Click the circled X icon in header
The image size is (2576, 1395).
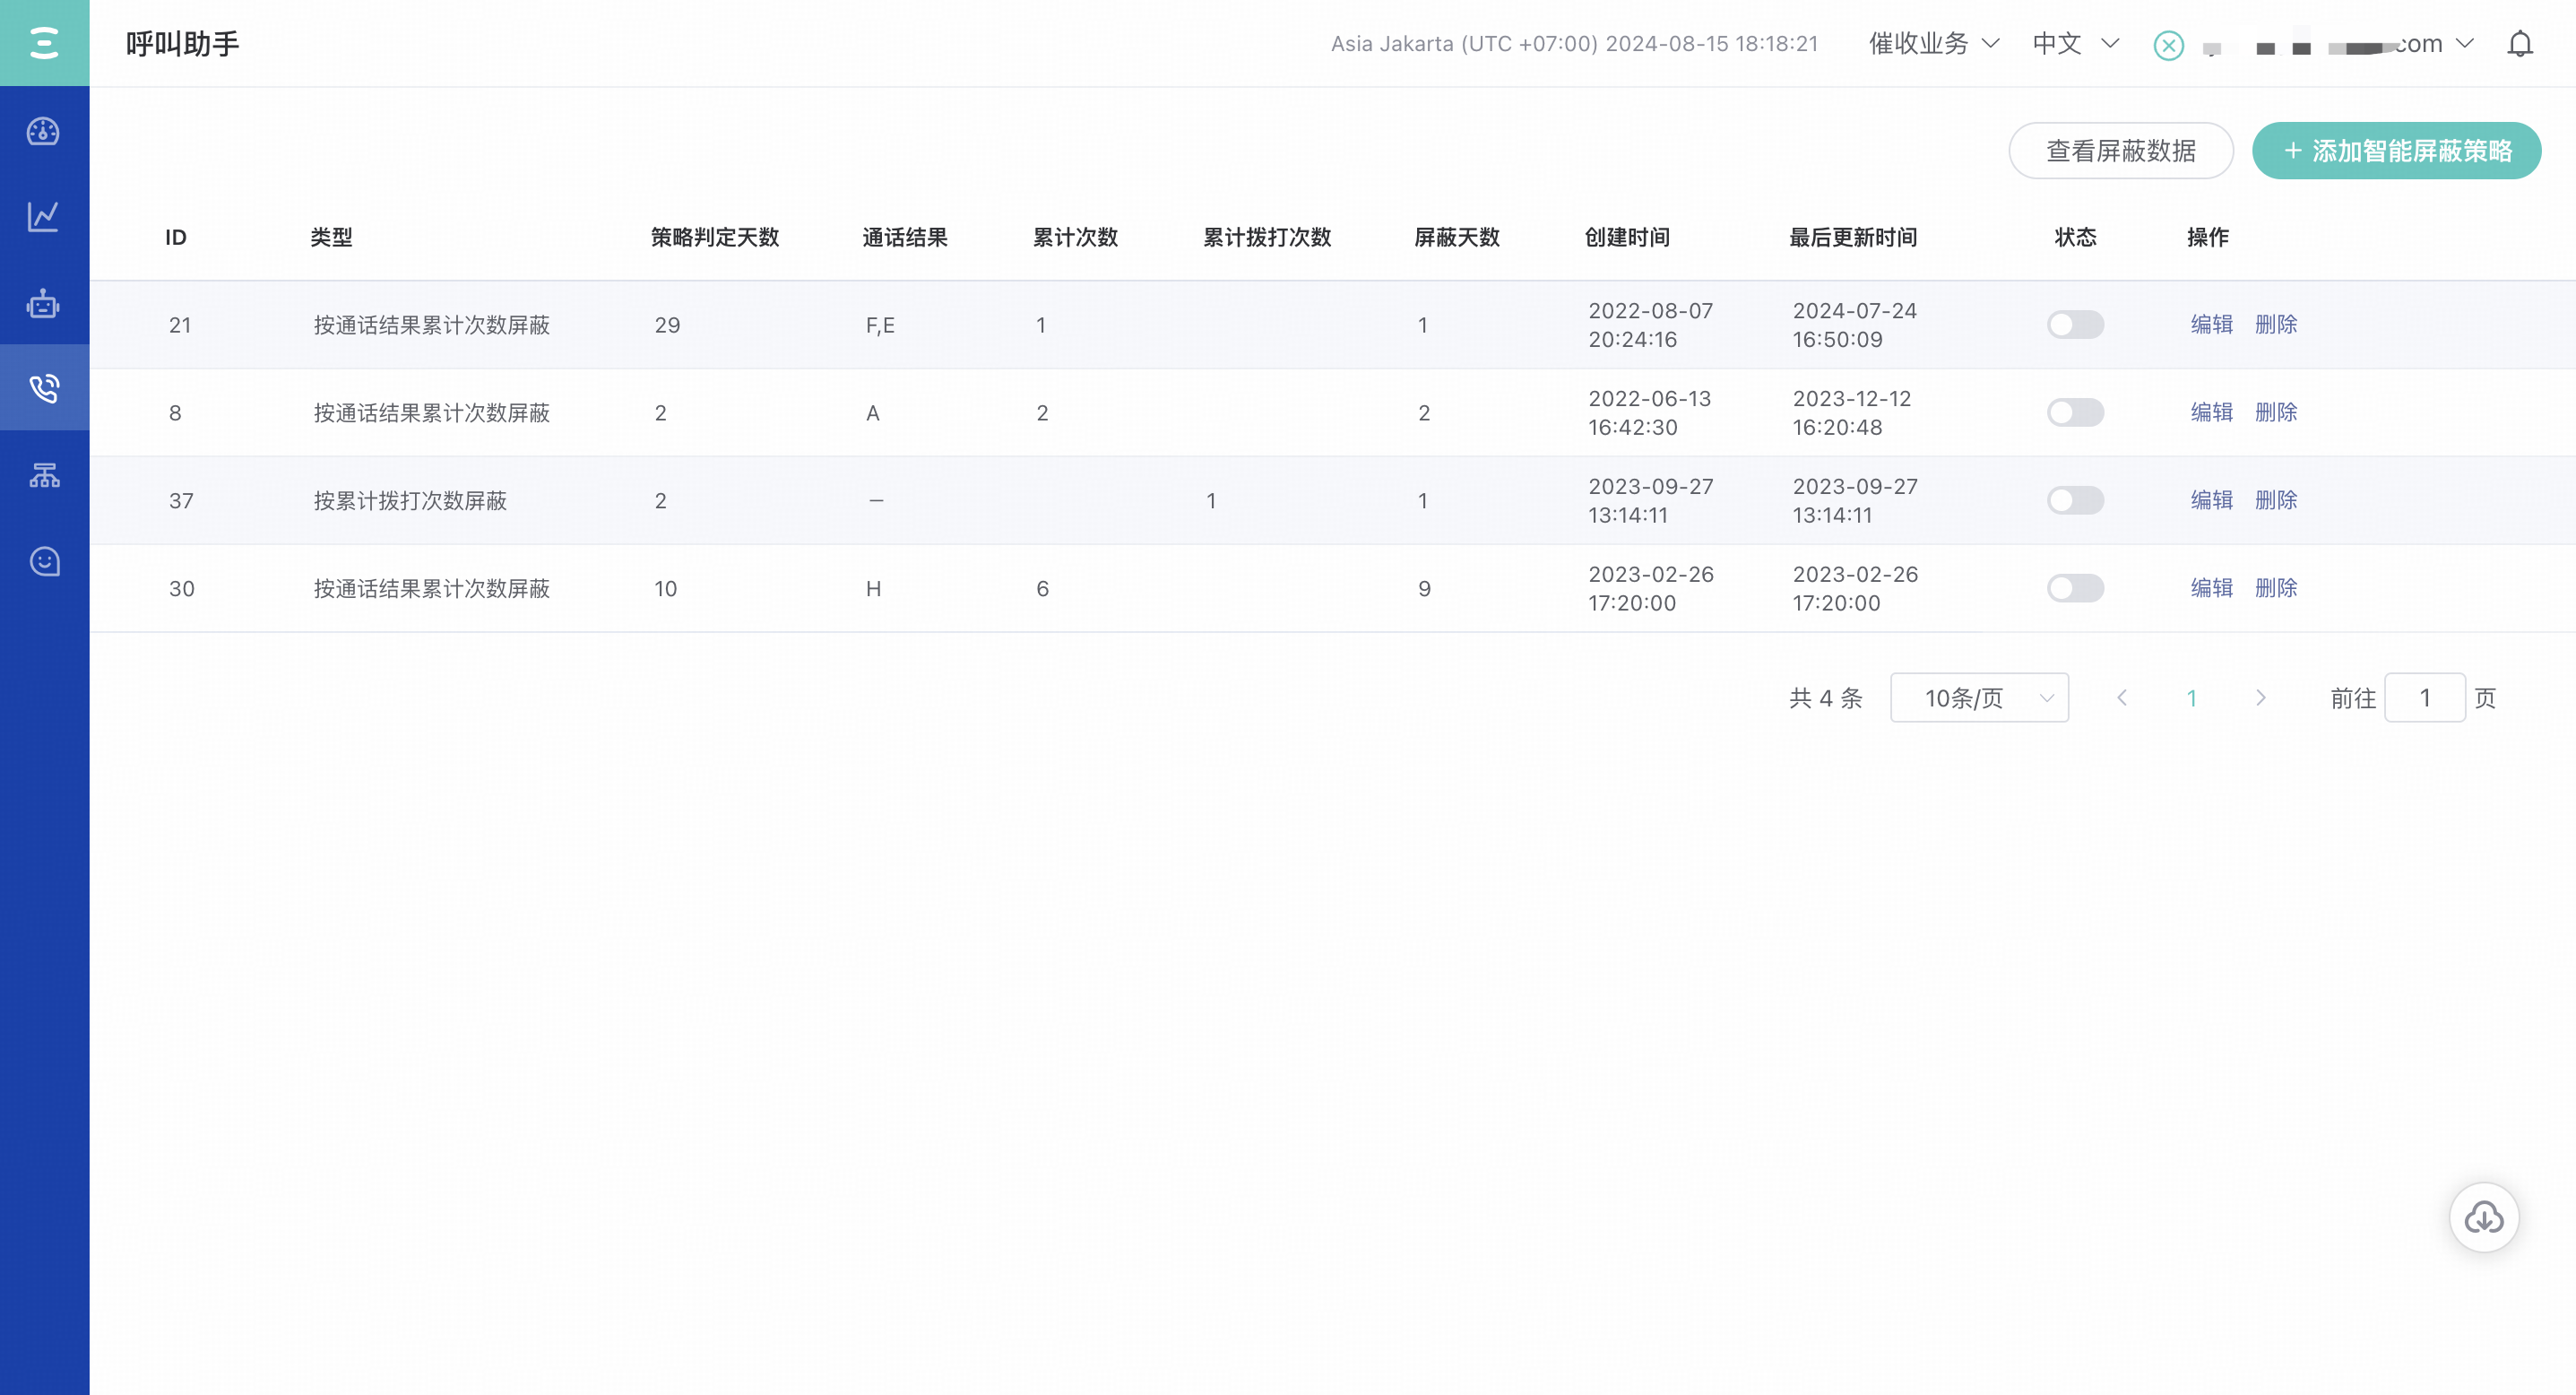pos(2168,45)
